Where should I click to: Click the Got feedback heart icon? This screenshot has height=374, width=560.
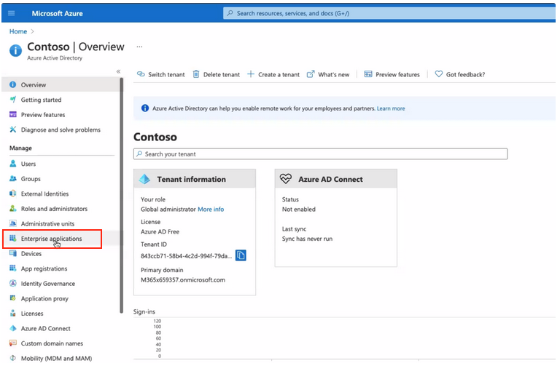[438, 74]
